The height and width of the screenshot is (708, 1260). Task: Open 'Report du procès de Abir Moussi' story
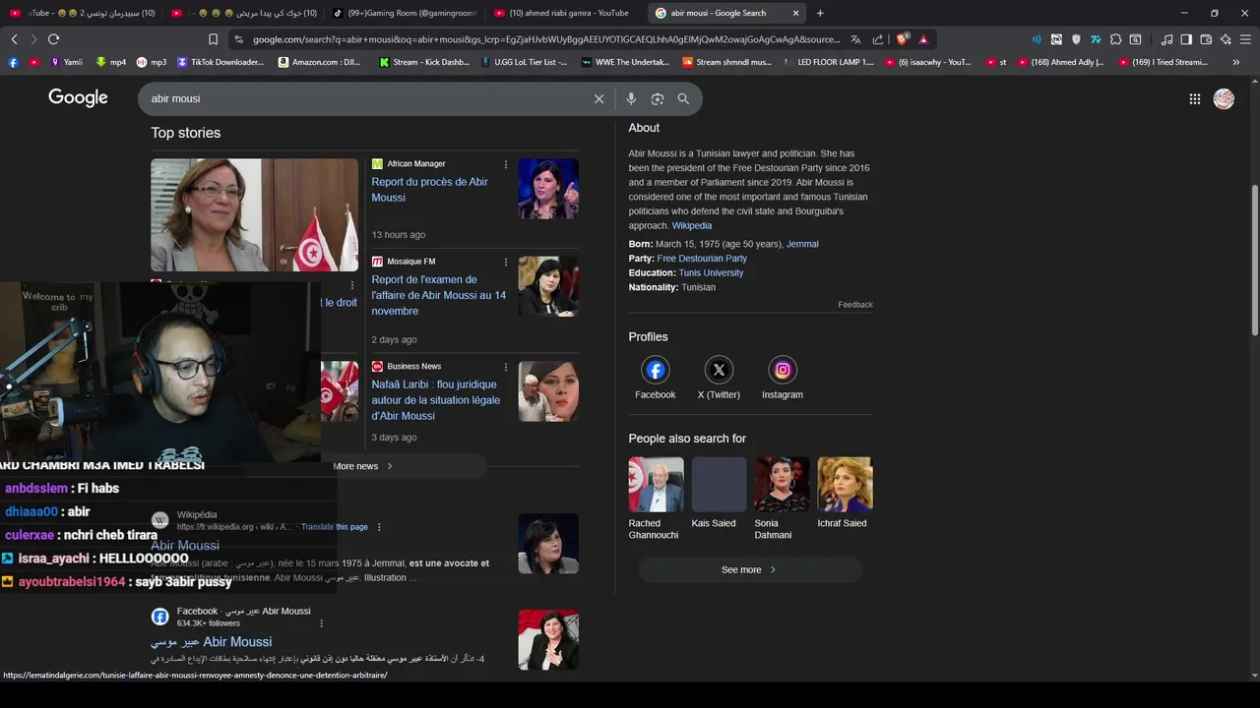(429, 190)
